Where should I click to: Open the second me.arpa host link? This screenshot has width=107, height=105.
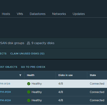pyautogui.click(x=5, y=92)
